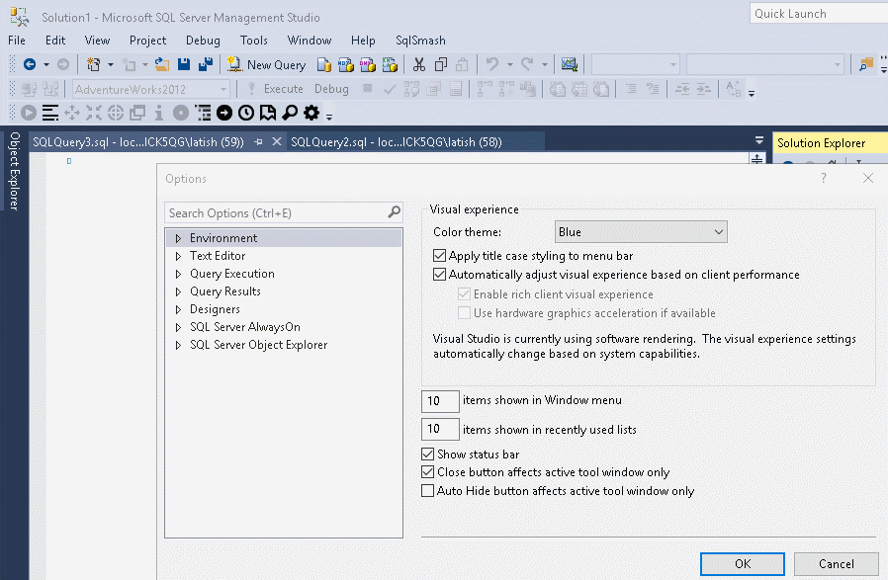Open the SqlSmash menu
Viewport: 888px width, 580px height.
pos(421,41)
